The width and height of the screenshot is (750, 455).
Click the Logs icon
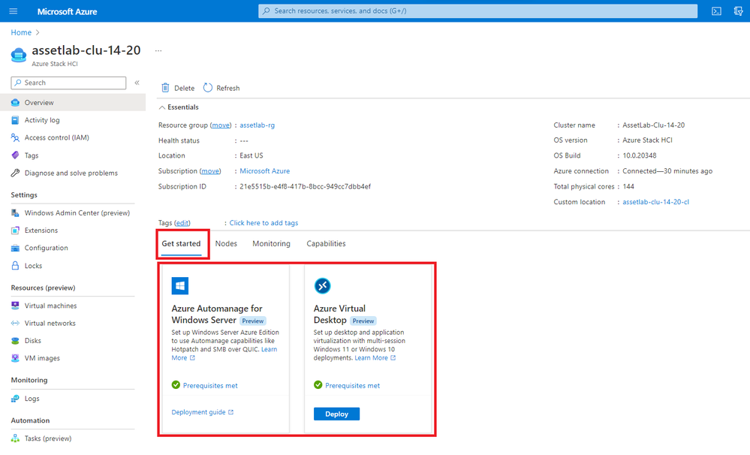(15, 399)
